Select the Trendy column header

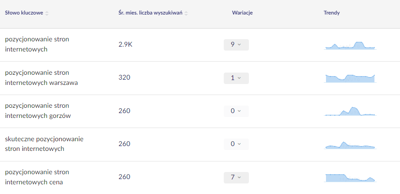coord(332,13)
